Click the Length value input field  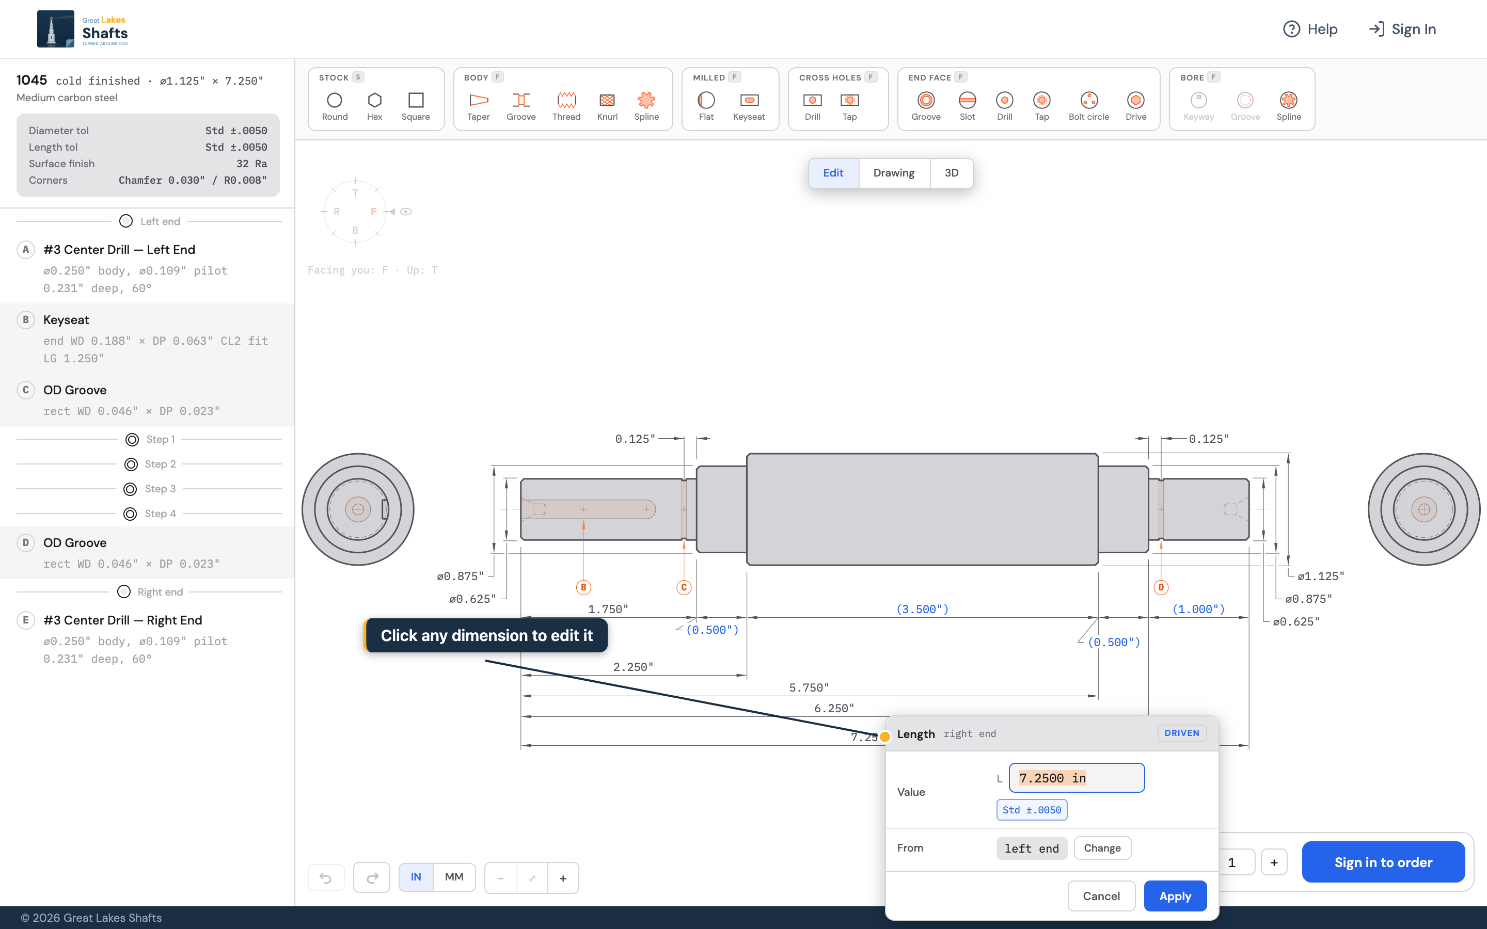(1077, 778)
